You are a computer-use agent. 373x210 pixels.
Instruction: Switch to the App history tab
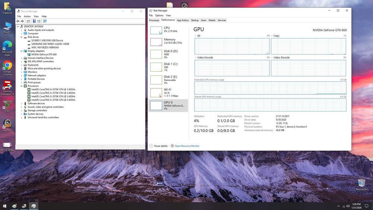[183, 21]
